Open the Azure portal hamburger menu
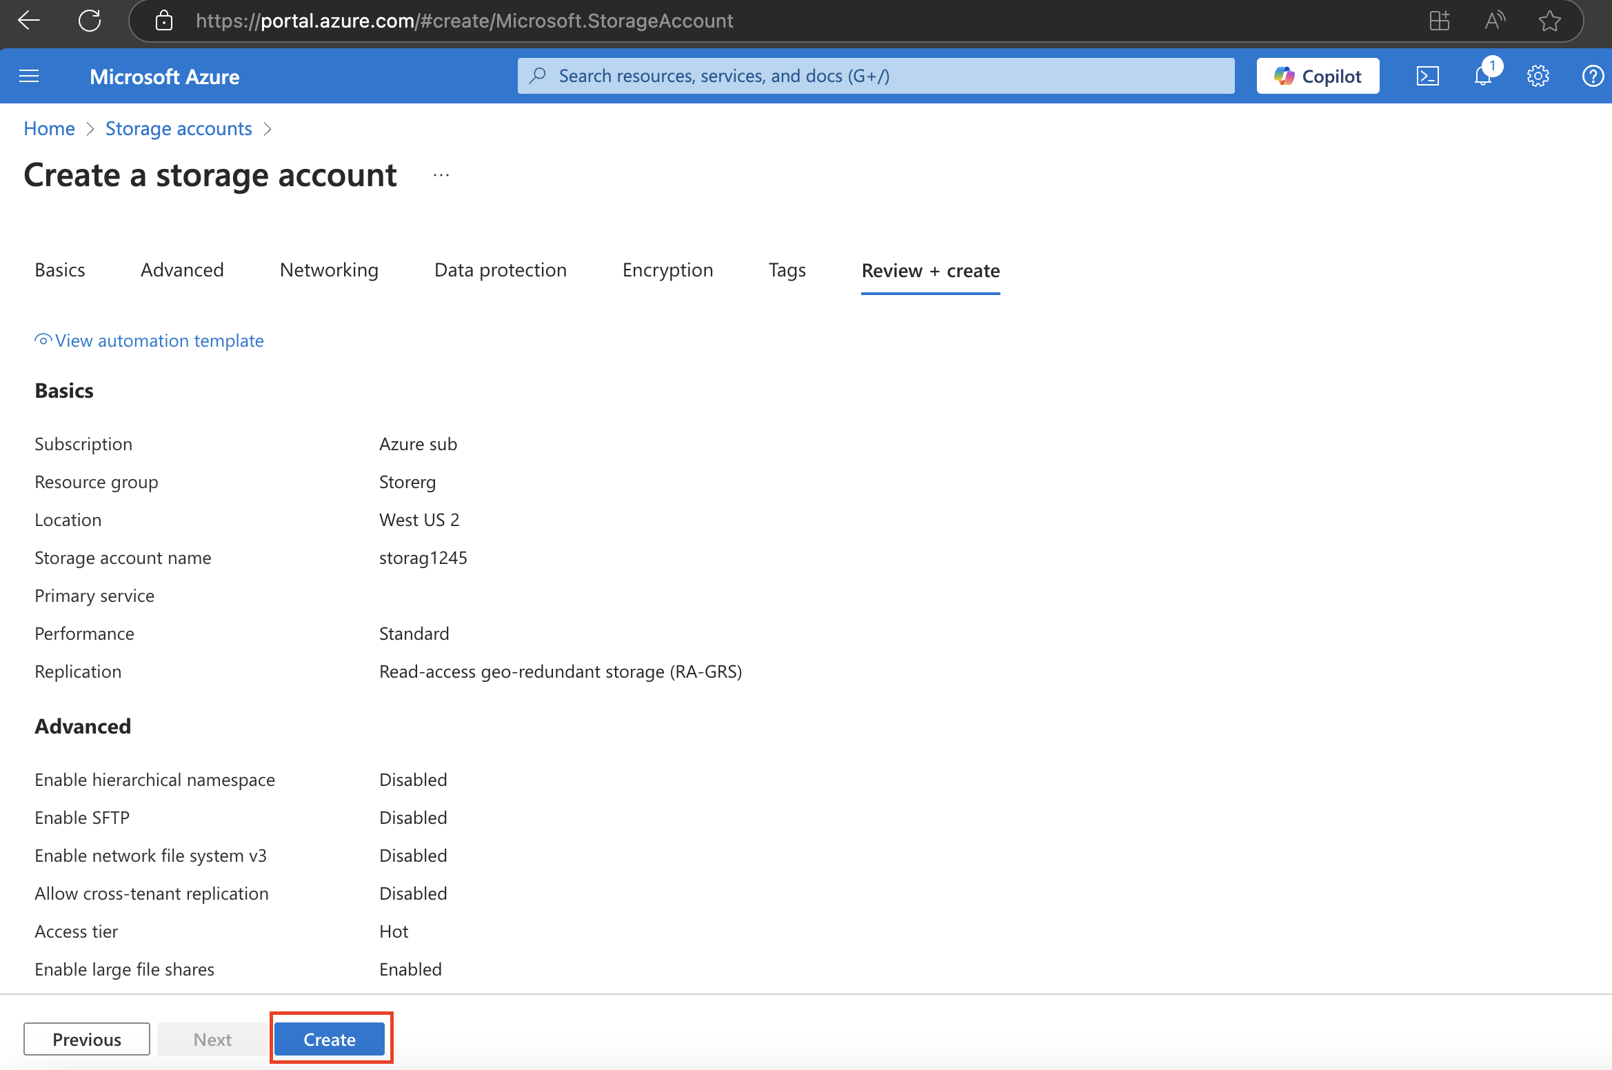 click(29, 76)
